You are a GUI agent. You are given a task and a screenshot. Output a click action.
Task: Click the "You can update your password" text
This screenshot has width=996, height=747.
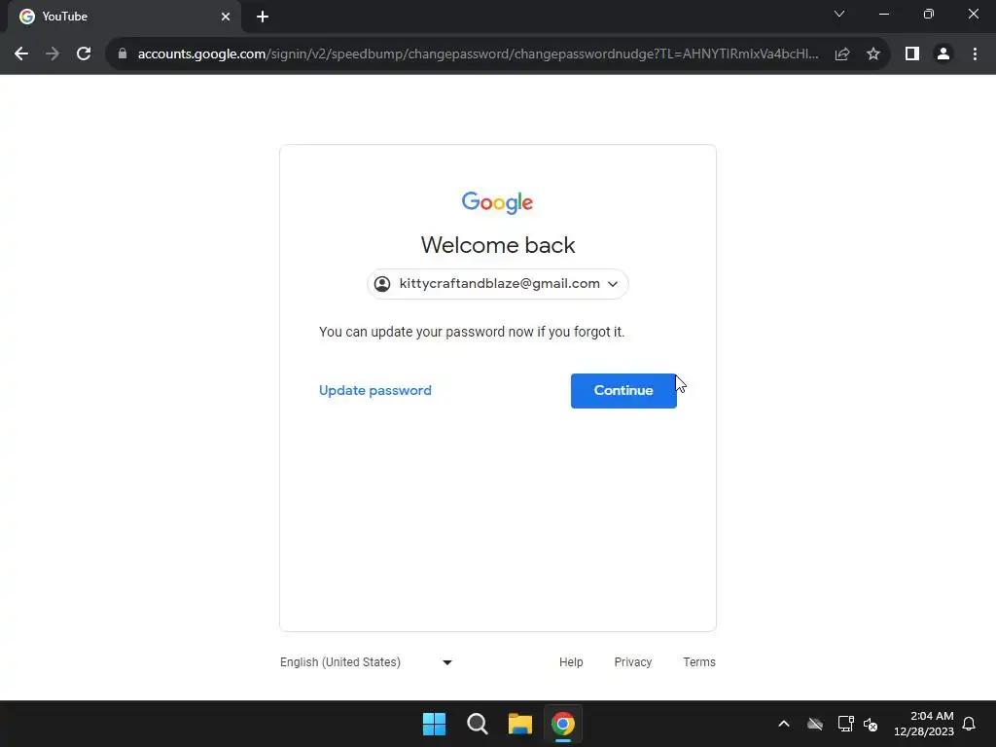click(x=472, y=333)
